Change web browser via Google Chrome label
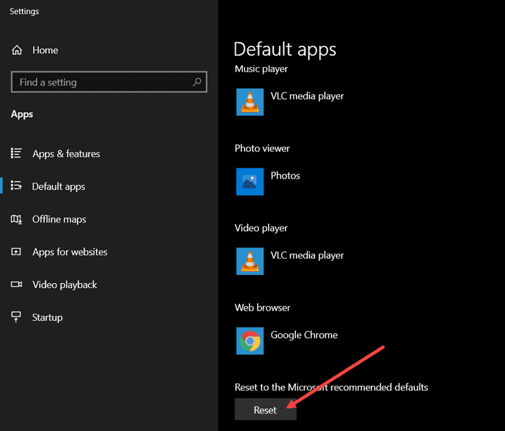Image resolution: width=505 pixels, height=431 pixels. (304, 335)
